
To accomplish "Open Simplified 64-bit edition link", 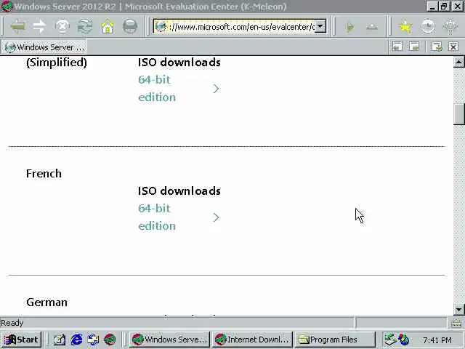I will [x=157, y=89].
